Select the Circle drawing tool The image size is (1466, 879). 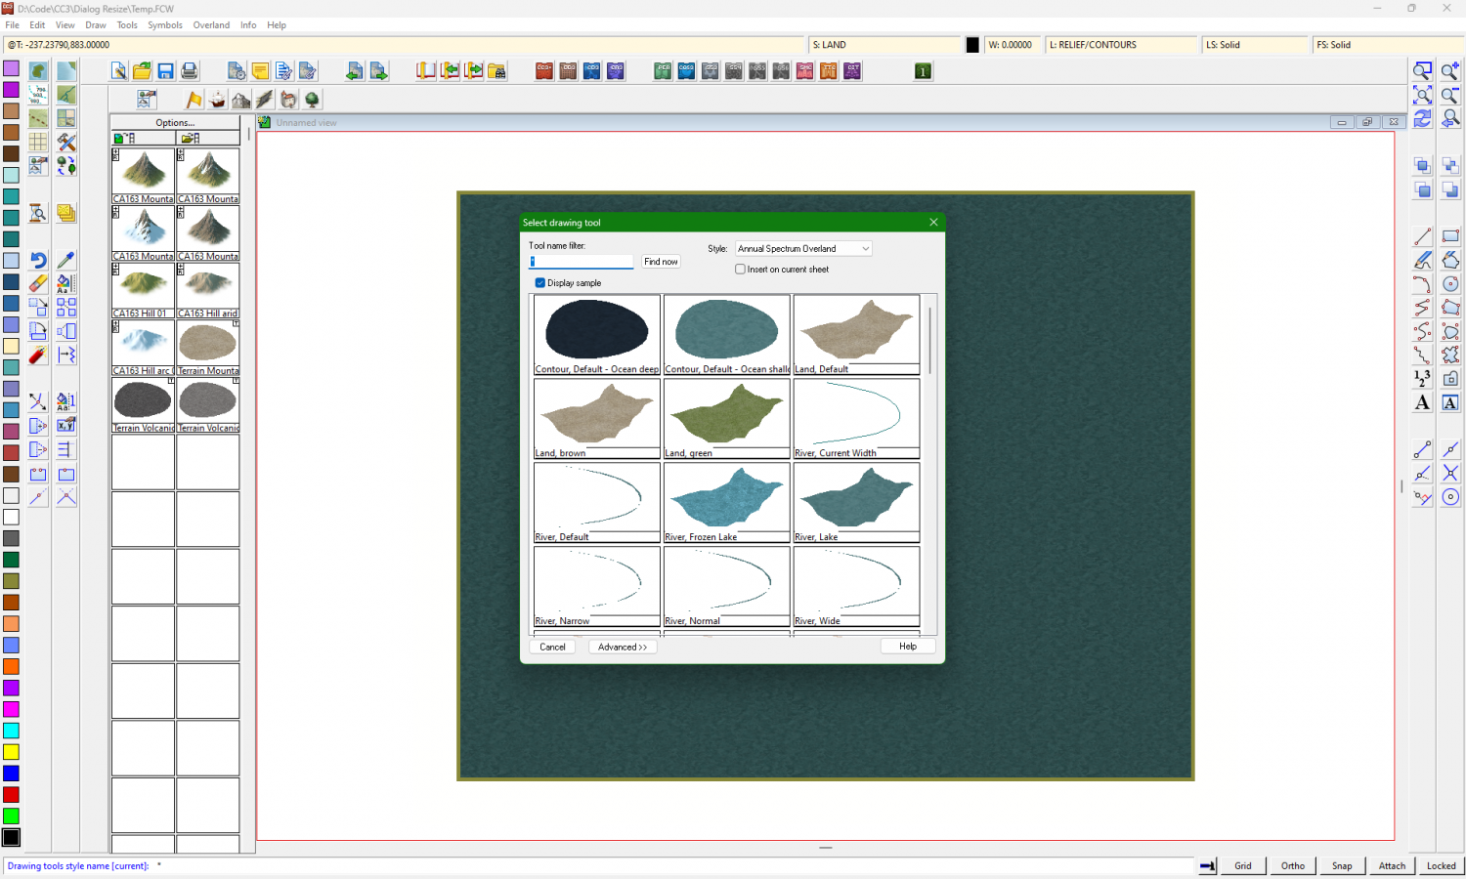[1450, 283]
